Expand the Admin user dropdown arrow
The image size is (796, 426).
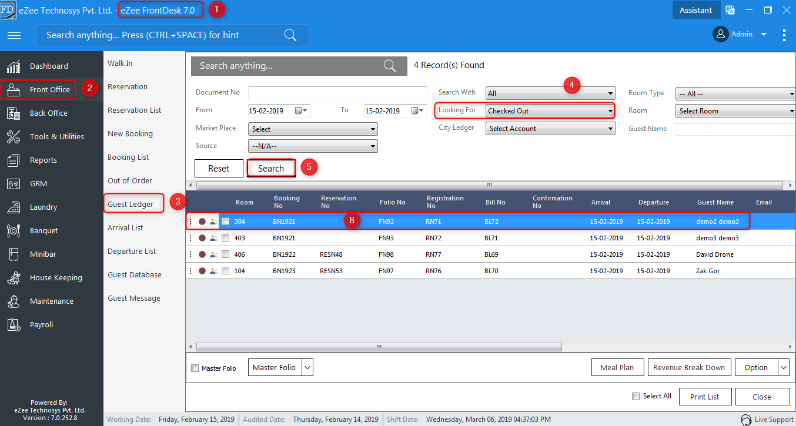pyautogui.click(x=764, y=34)
